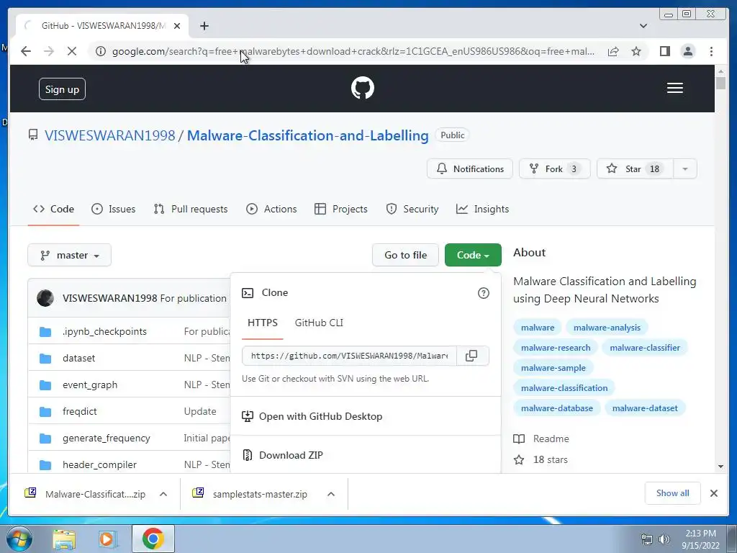Switch to the Pull requests tab

click(x=191, y=210)
